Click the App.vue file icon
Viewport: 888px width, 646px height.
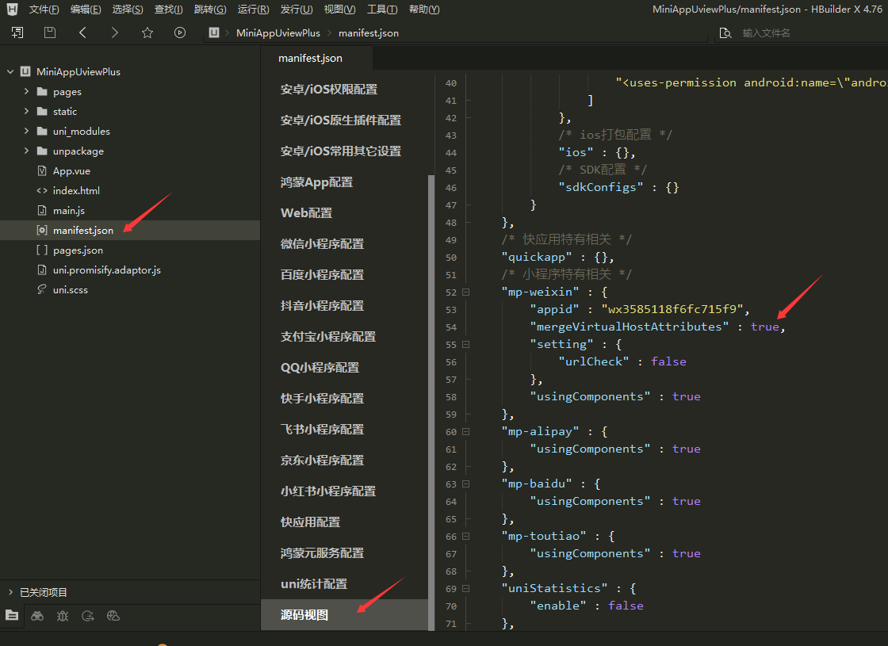tap(42, 170)
